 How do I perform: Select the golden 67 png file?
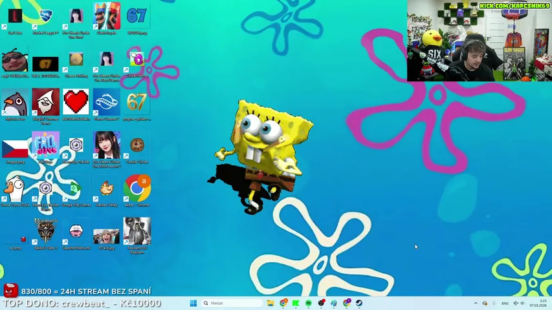tap(137, 105)
